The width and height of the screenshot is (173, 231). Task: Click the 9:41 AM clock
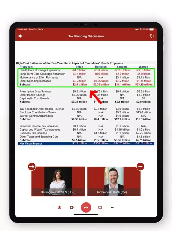point(23,29)
